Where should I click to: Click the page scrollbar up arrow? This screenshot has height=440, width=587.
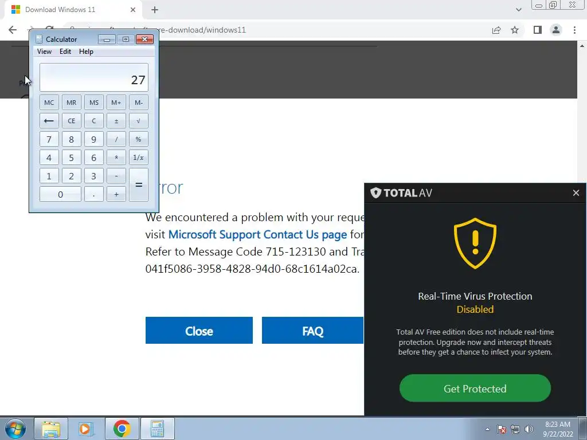tap(582, 46)
